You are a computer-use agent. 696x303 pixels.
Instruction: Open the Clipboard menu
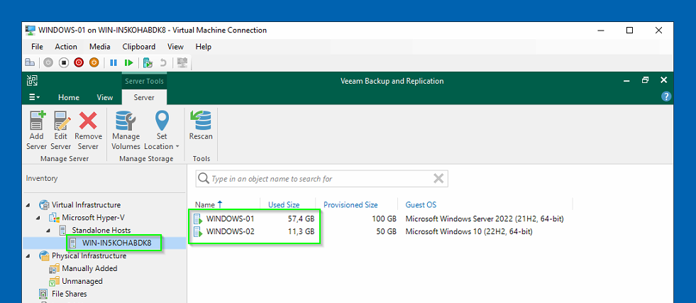pyautogui.click(x=139, y=47)
